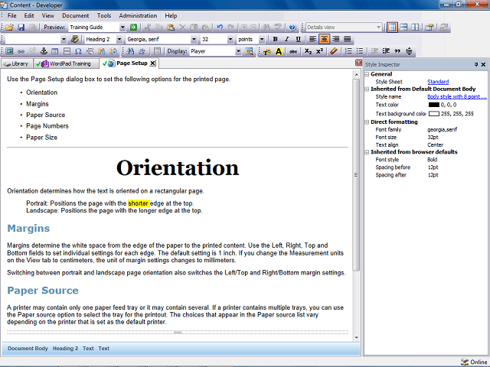The height and width of the screenshot is (367, 490).
Task: Toggle the single pane layout view
Action: click(392, 28)
